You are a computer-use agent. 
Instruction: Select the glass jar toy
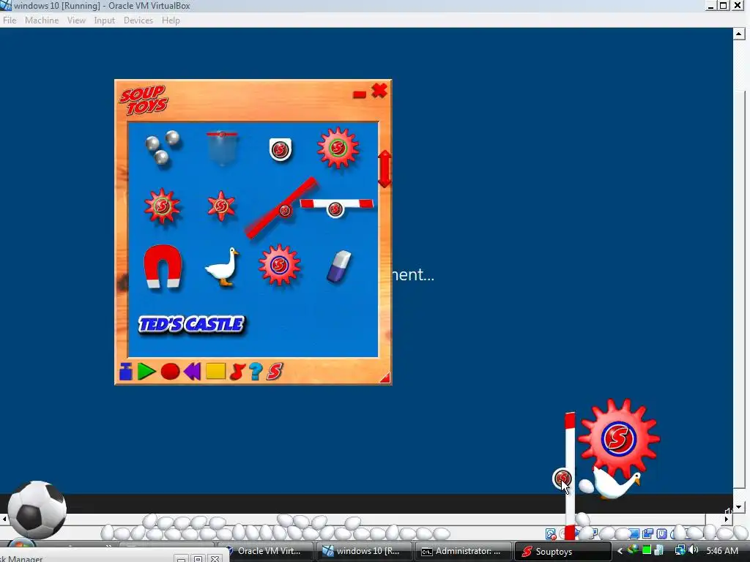coord(222,148)
